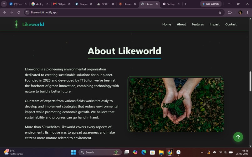Click the scrollbar up arrow
Image resolution: width=252 pixels, height=157 pixels.
click(x=250, y=19)
